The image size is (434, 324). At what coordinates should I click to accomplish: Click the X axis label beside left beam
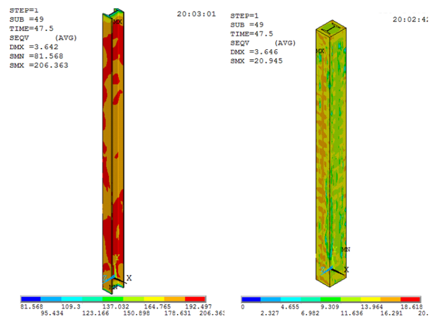129,278
